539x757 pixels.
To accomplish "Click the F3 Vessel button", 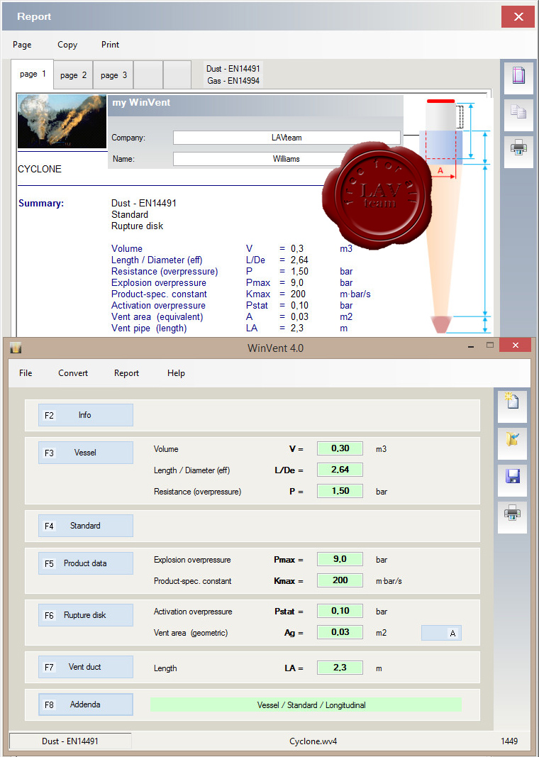I will (x=85, y=453).
